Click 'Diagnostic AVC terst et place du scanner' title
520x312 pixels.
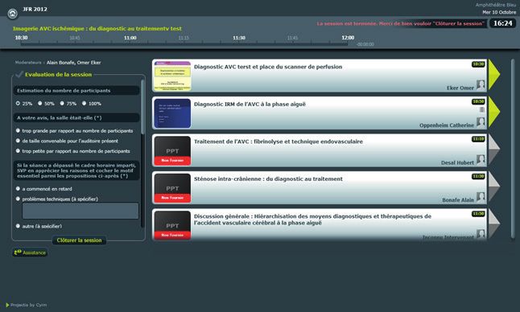pos(268,67)
